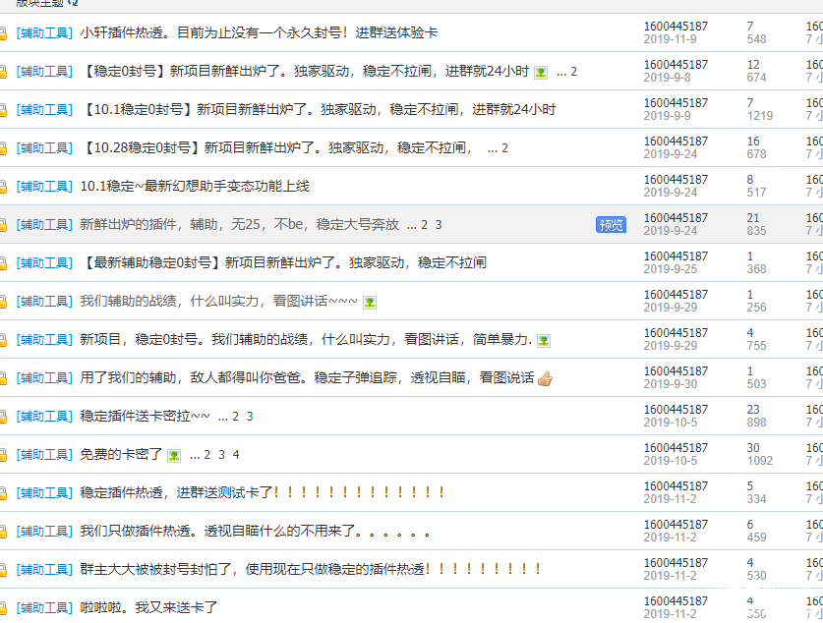823x623 pixels.
Task: Open the 小轩插件热透 thread title
Action: [x=259, y=33]
